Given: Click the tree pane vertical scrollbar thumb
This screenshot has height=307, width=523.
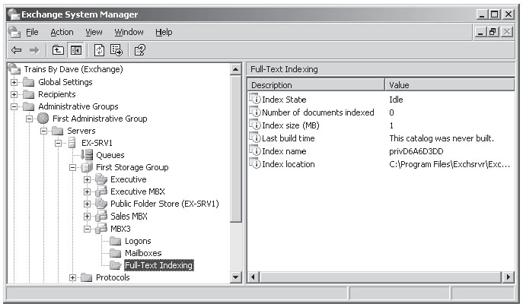Looking at the screenshot, I should tap(236, 148).
